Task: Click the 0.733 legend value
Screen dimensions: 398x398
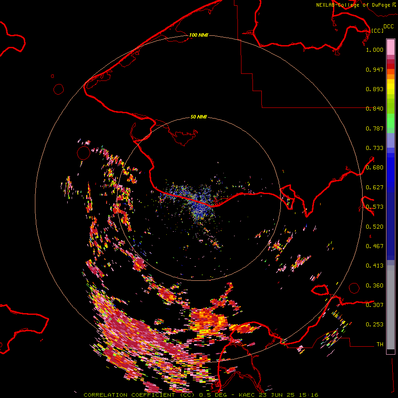Action: click(x=375, y=148)
